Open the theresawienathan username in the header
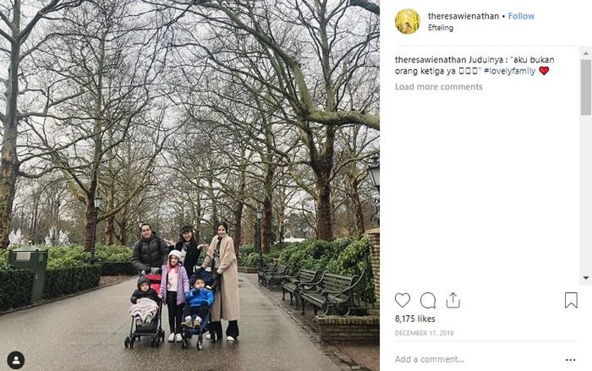 [463, 16]
